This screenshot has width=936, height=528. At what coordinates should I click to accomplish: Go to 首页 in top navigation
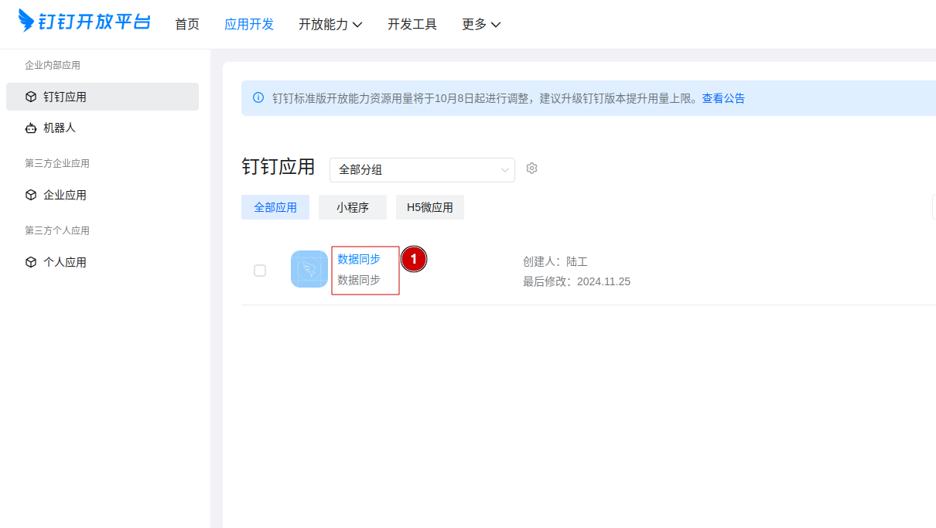(x=187, y=24)
